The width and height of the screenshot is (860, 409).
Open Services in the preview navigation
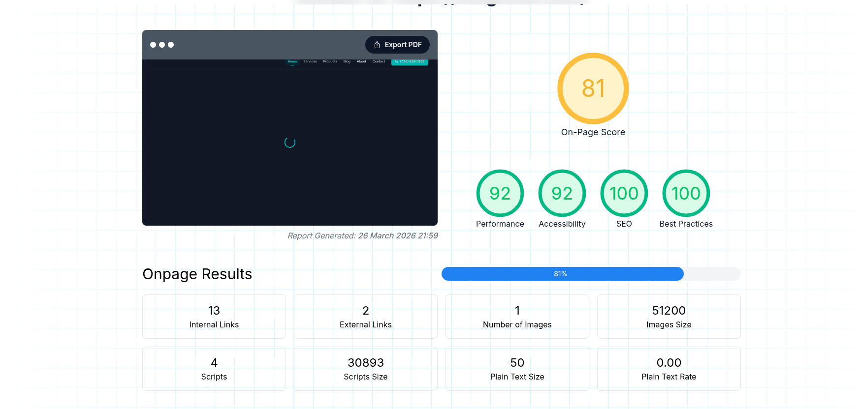(310, 62)
